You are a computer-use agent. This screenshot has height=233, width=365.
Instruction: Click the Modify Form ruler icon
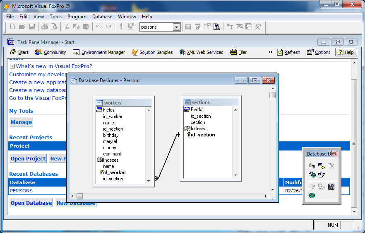[x=131, y=27]
